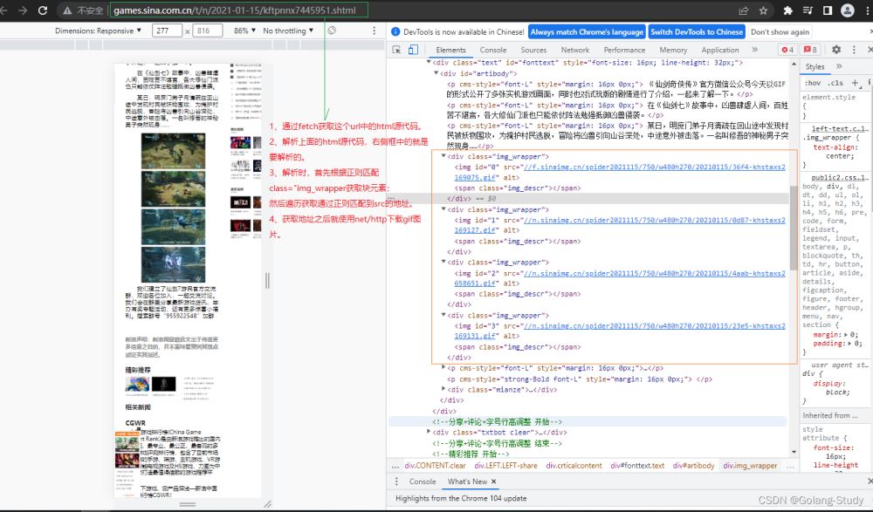This screenshot has width=873, height=512.
Task: Click the viewport width field showing 277
Action: tap(166, 31)
